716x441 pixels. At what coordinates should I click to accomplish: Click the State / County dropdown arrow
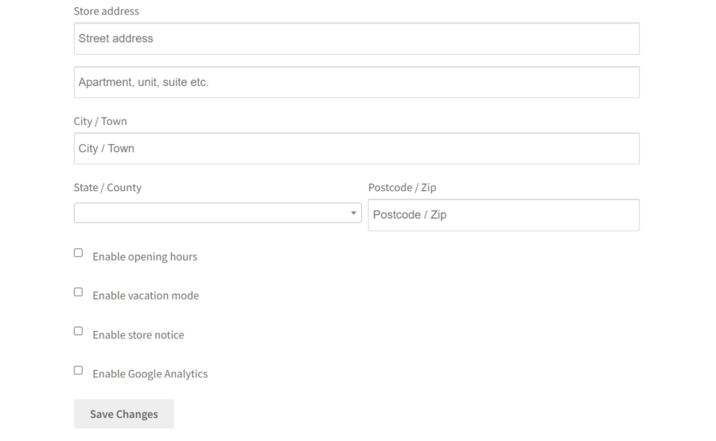[353, 213]
